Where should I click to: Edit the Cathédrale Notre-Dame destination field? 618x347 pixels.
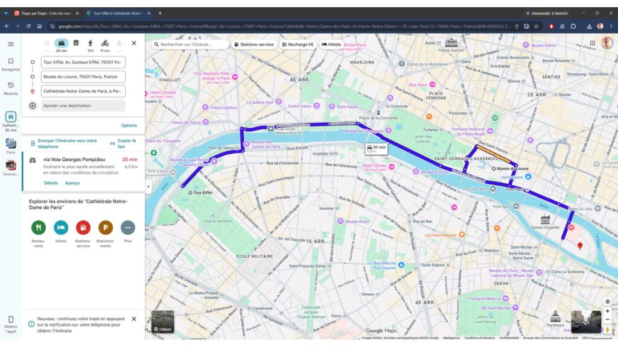click(x=83, y=91)
